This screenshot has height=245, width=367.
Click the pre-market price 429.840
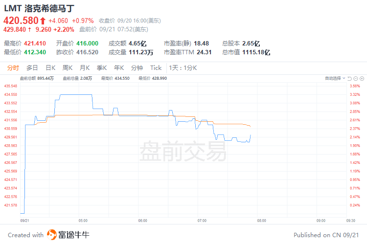coord(15,29)
